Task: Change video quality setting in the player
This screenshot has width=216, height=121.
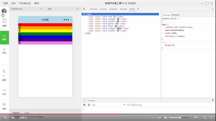Action: click(x=159, y=118)
